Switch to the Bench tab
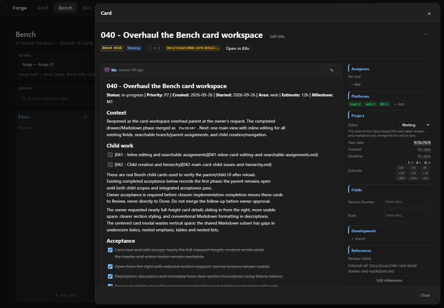Viewport: 444px width, 308px height. pyautogui.click(x=66, y=8)
